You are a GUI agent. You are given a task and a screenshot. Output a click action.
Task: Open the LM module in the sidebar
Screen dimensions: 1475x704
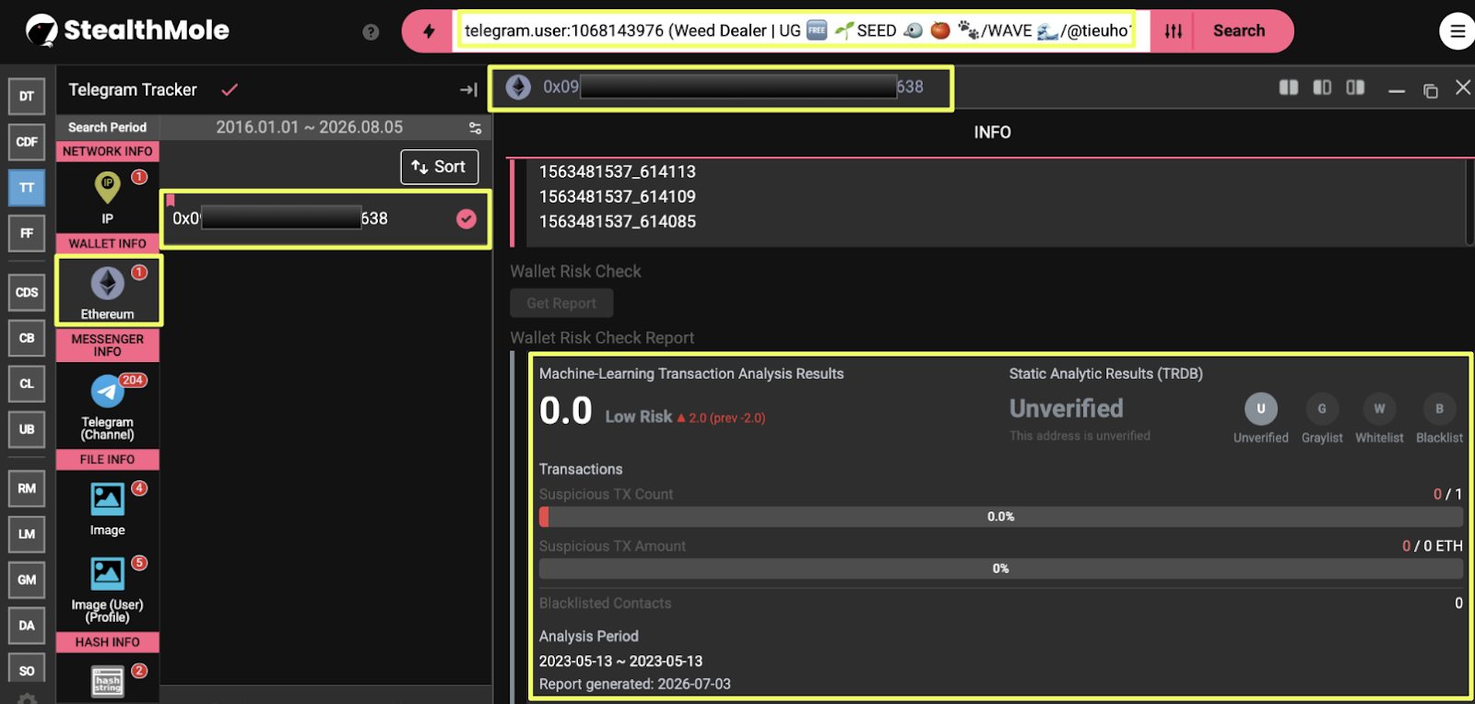point(27,534)
